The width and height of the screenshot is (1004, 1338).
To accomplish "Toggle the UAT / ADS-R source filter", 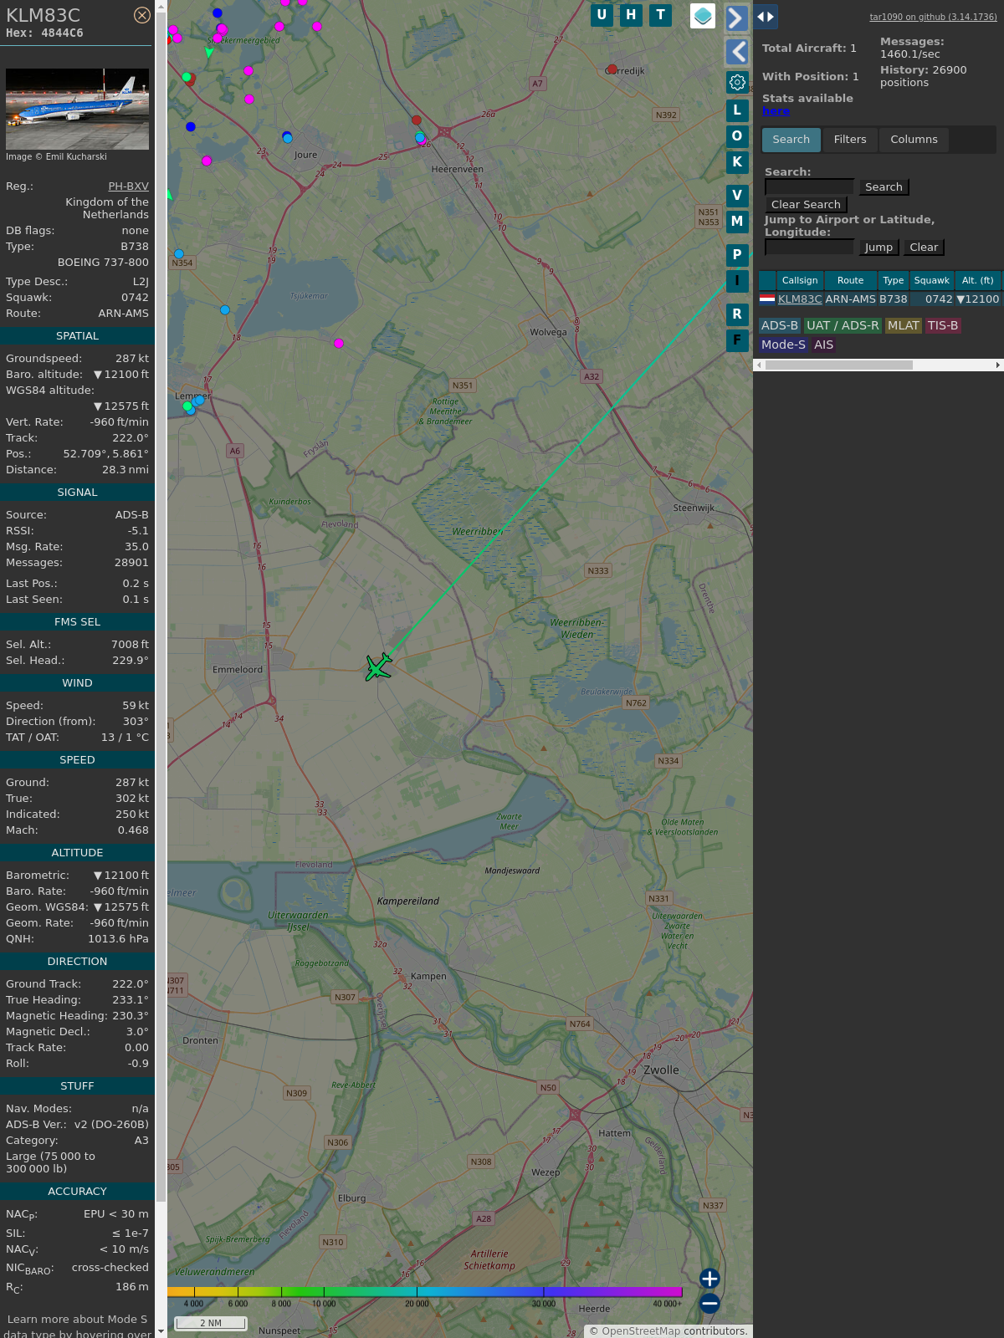I will coord(843,326).
